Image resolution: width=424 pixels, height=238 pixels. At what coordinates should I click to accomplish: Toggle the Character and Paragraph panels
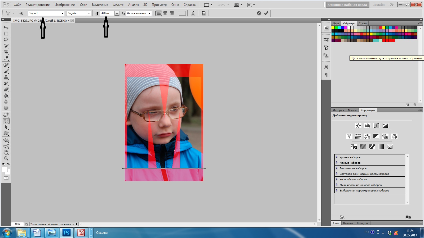(x=204, y=13)
